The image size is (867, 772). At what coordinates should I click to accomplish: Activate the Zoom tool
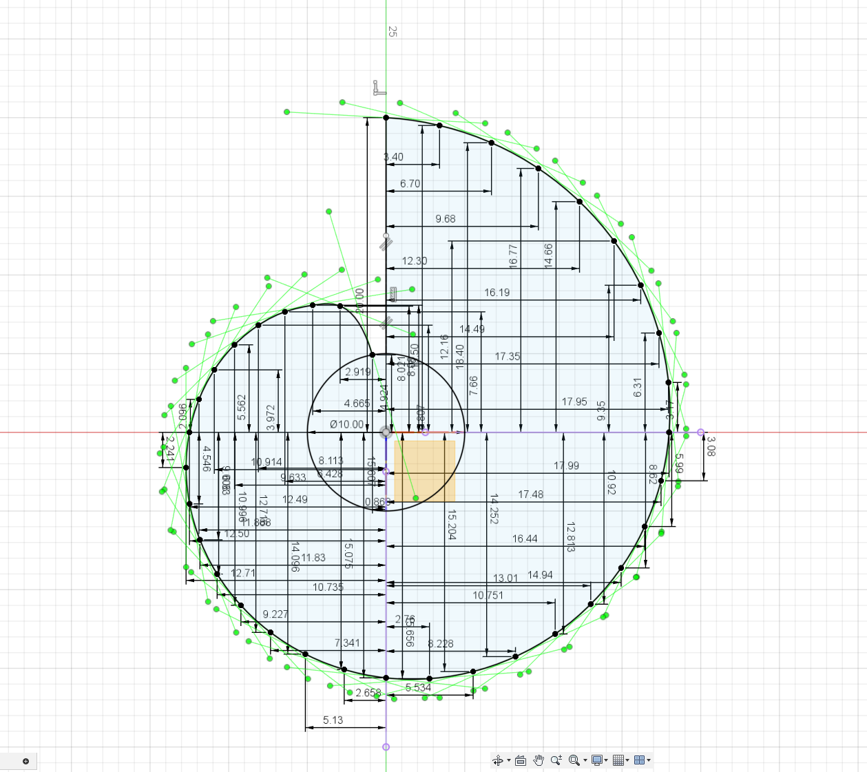click(x=555, y=760)
